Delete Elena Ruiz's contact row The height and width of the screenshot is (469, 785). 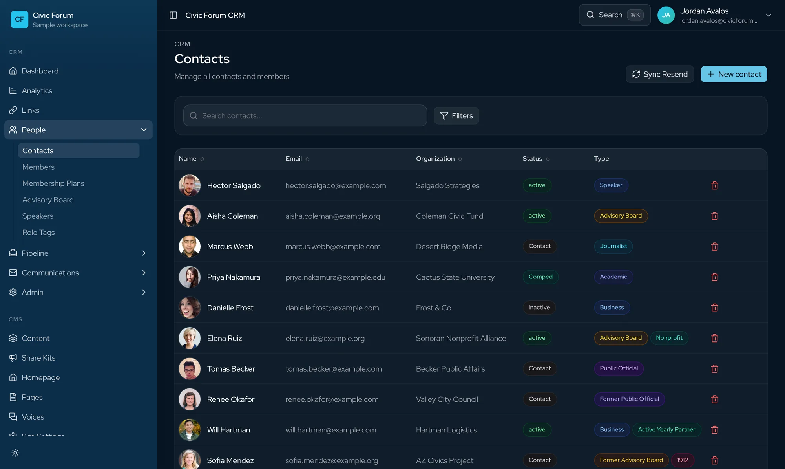point(714,338)
